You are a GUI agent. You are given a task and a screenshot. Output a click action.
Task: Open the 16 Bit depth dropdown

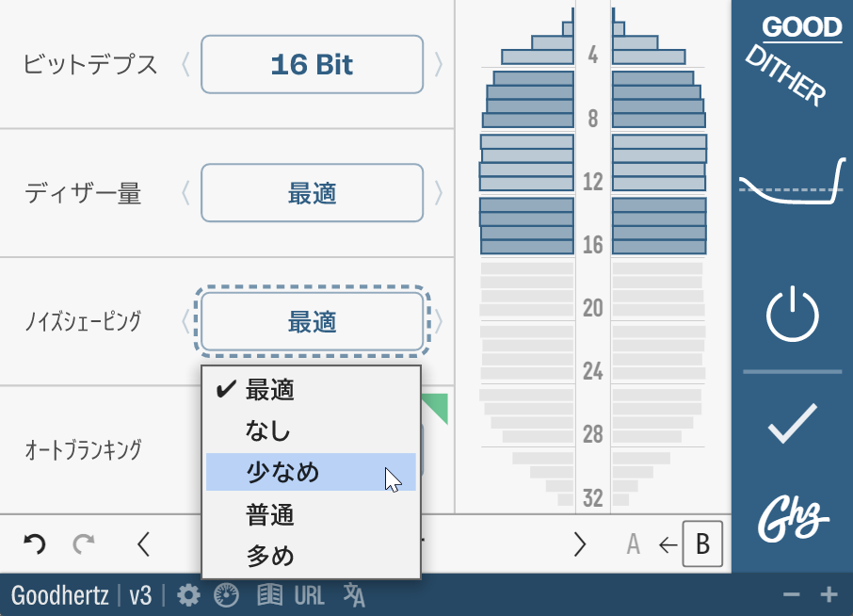(312, 64)
